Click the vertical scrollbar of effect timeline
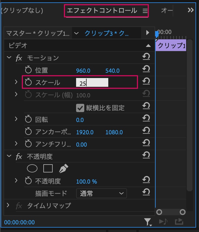 click(190, 115)
